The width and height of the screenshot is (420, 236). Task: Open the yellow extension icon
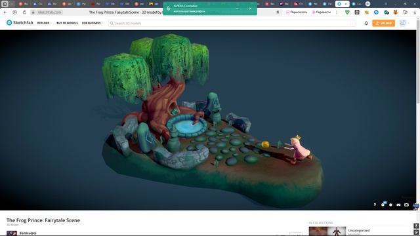point(367,12)
